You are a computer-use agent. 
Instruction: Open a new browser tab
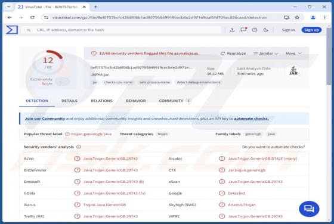(x=95, y=7)
